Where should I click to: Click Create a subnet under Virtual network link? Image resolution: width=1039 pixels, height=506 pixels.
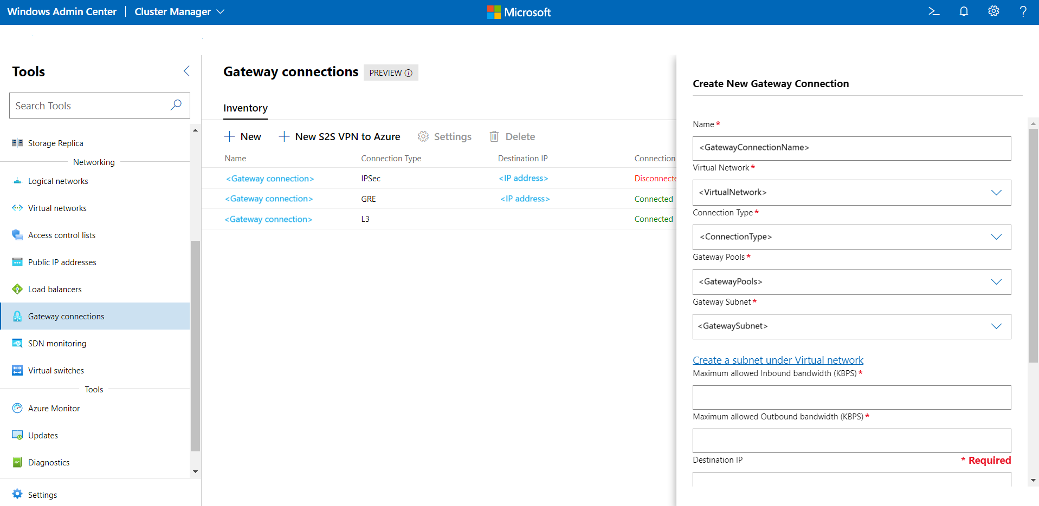[778, 360]
